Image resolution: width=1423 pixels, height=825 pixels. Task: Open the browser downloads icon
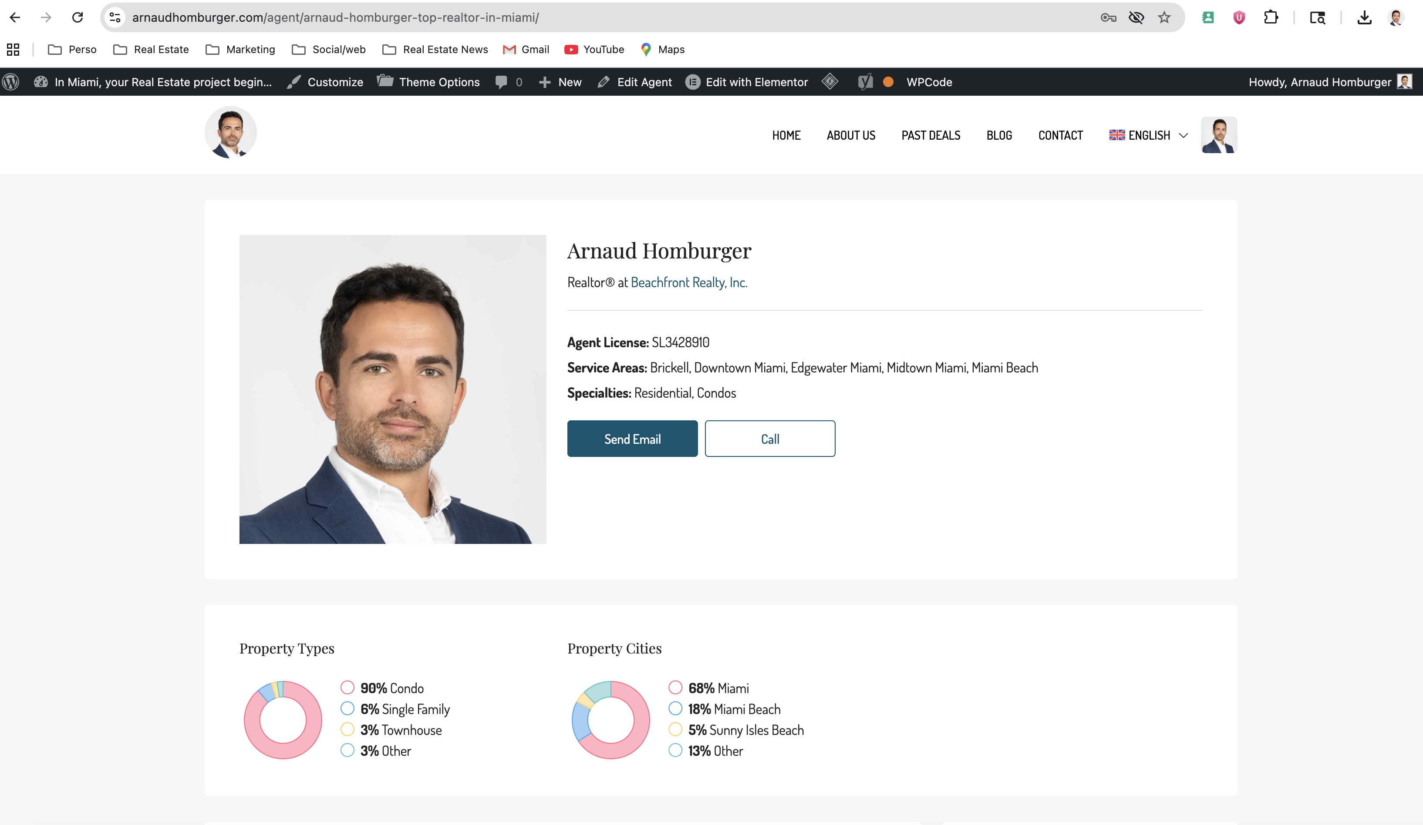[1364, 17]
